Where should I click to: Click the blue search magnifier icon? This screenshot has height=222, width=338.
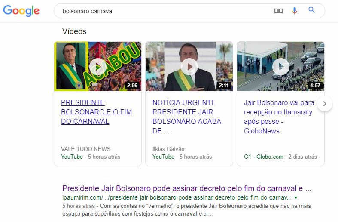click(311, 10)
